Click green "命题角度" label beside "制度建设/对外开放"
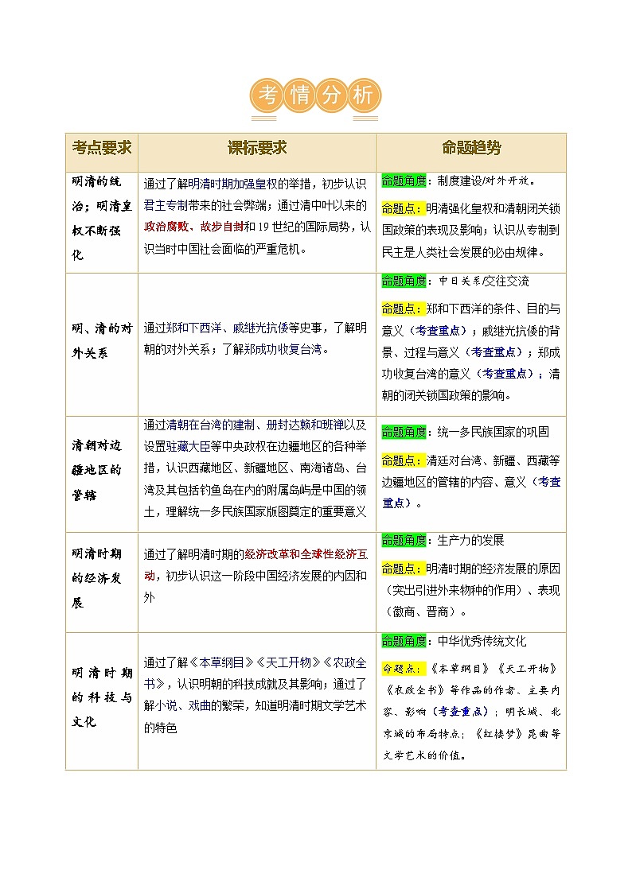This screenshot has width=632, height=893. [x=404, y=181]
